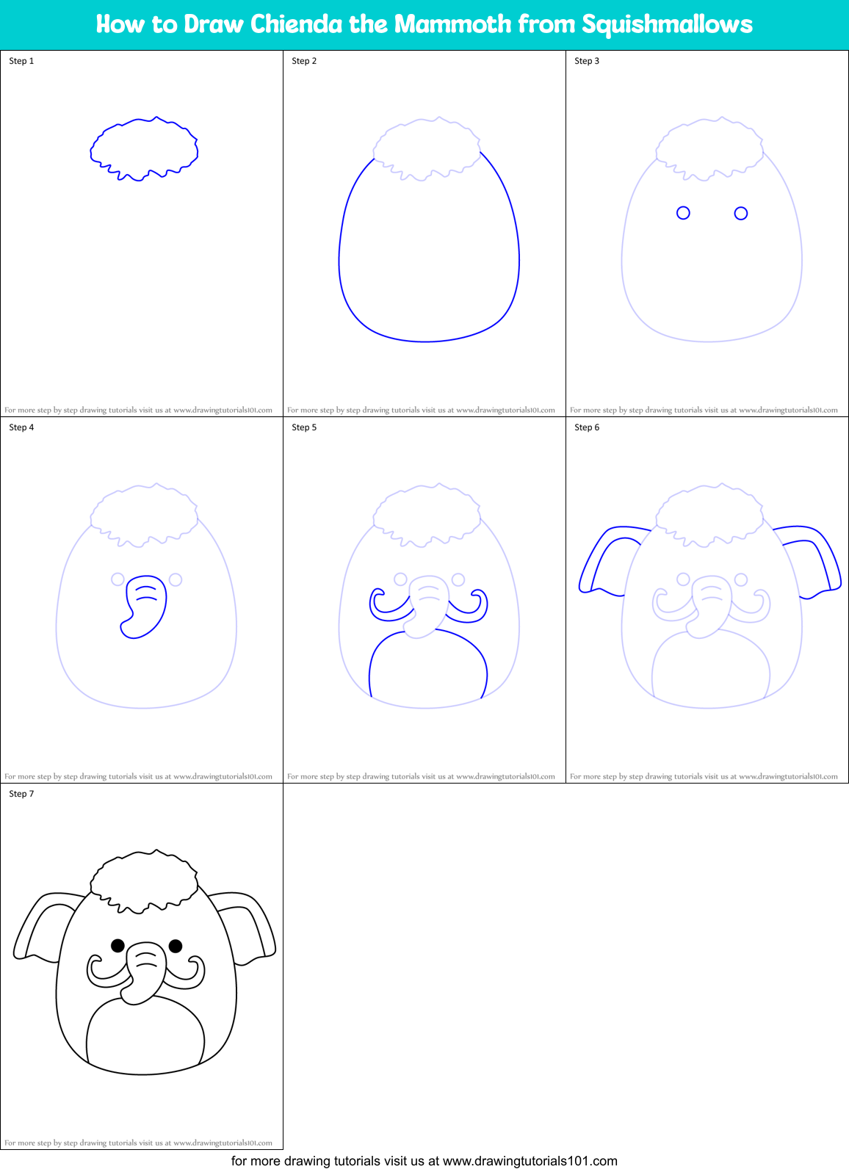The height and width of the screenshot is (1172, 849).
Task: Click the page title about Chienda the Mammoth
Action: coord(424,24)
